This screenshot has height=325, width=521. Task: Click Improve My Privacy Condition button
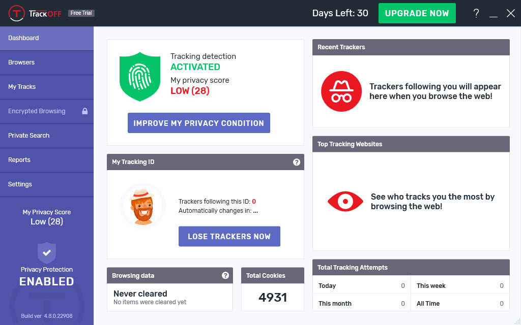coord(199,123)
